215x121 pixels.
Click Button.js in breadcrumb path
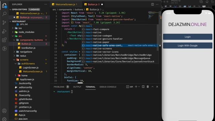(x=94, y=9)
